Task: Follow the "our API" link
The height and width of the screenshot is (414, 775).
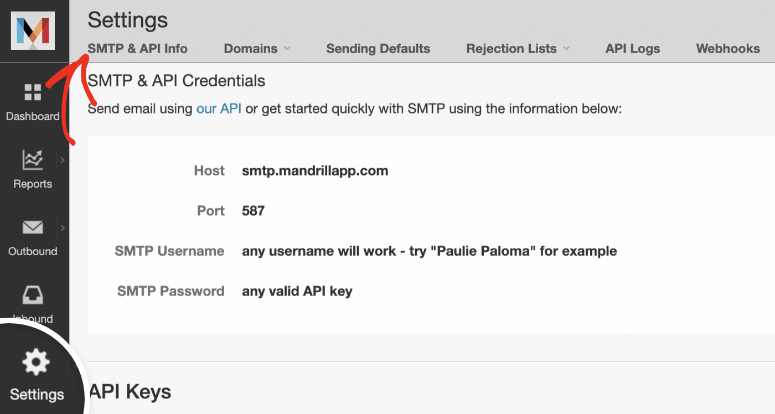Action: pyautogui.click(x=219, y=108)
